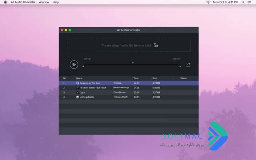Select the Seasons In The Sun track
The width and height of the screenshot is (256, 160).
coord(129,83)
